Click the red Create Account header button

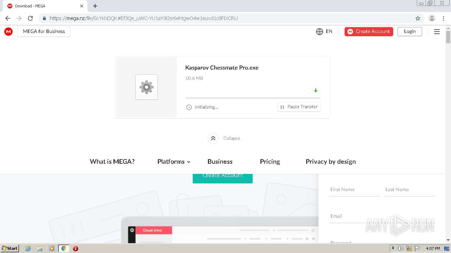pos(369,32)
